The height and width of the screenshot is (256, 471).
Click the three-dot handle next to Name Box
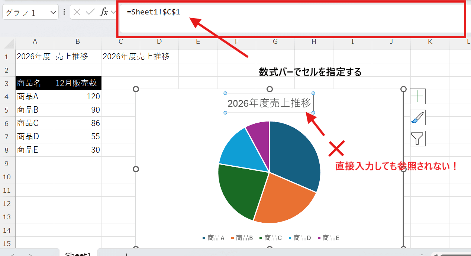tap(64, 12)
